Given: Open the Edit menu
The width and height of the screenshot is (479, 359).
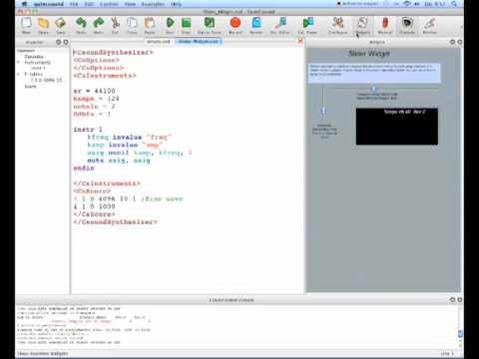Looking at the screenshot, I should pos(89,4).
